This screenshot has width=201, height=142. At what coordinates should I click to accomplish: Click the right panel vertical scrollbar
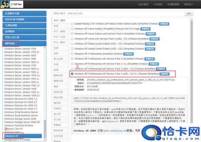(192, 72)
